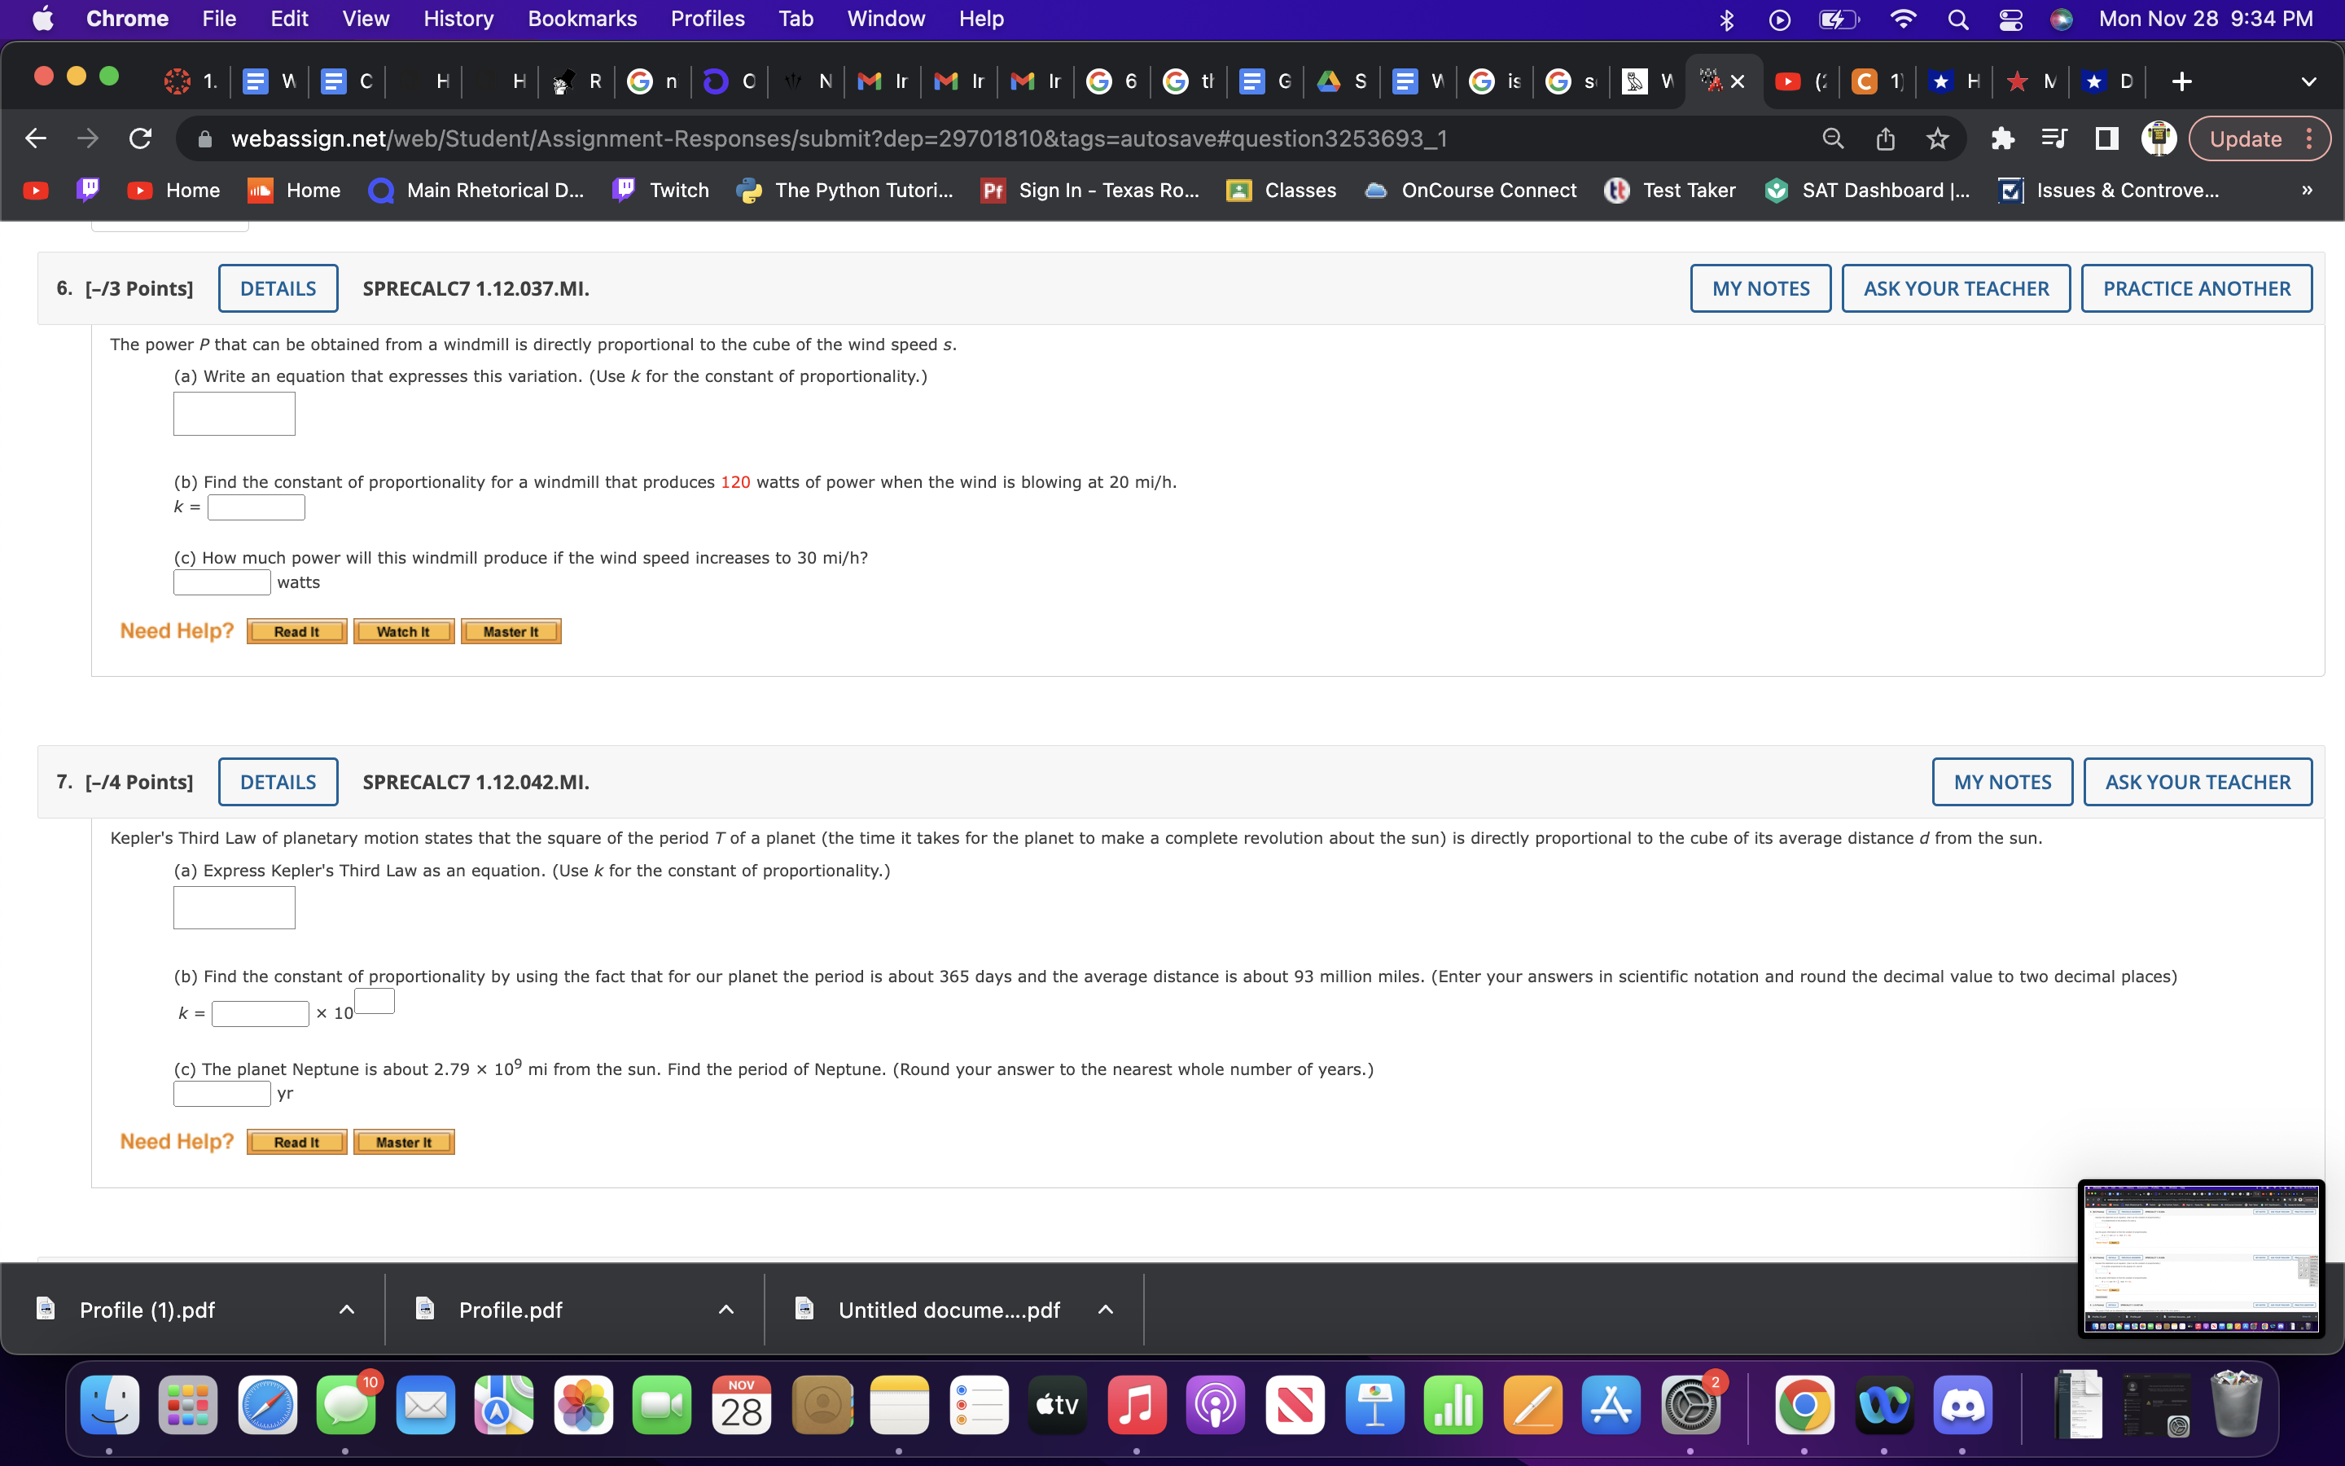Click Watch It help button for question 6
Viewport: 2345px width, 1466px height.
(x=403, y=632)
